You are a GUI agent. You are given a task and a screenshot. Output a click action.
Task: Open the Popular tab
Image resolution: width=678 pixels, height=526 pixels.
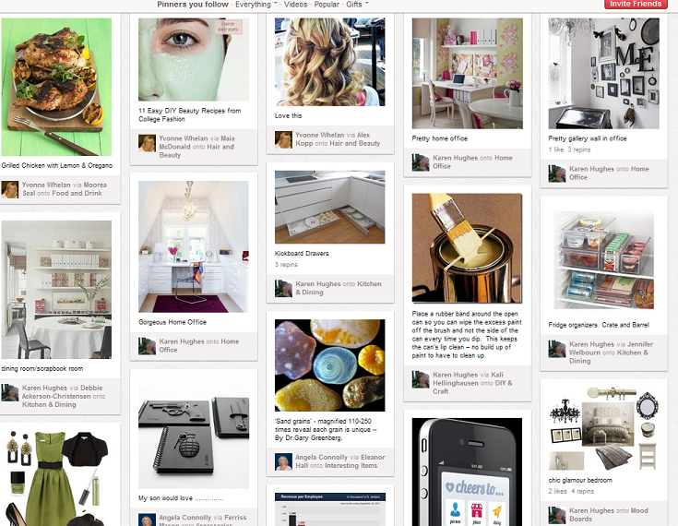[327, 5]
